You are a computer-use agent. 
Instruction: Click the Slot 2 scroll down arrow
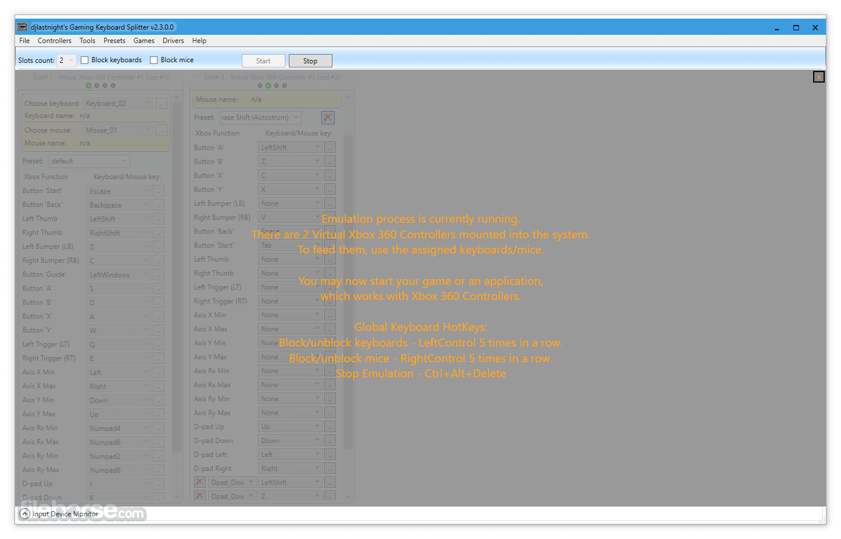tap(348, 497)
